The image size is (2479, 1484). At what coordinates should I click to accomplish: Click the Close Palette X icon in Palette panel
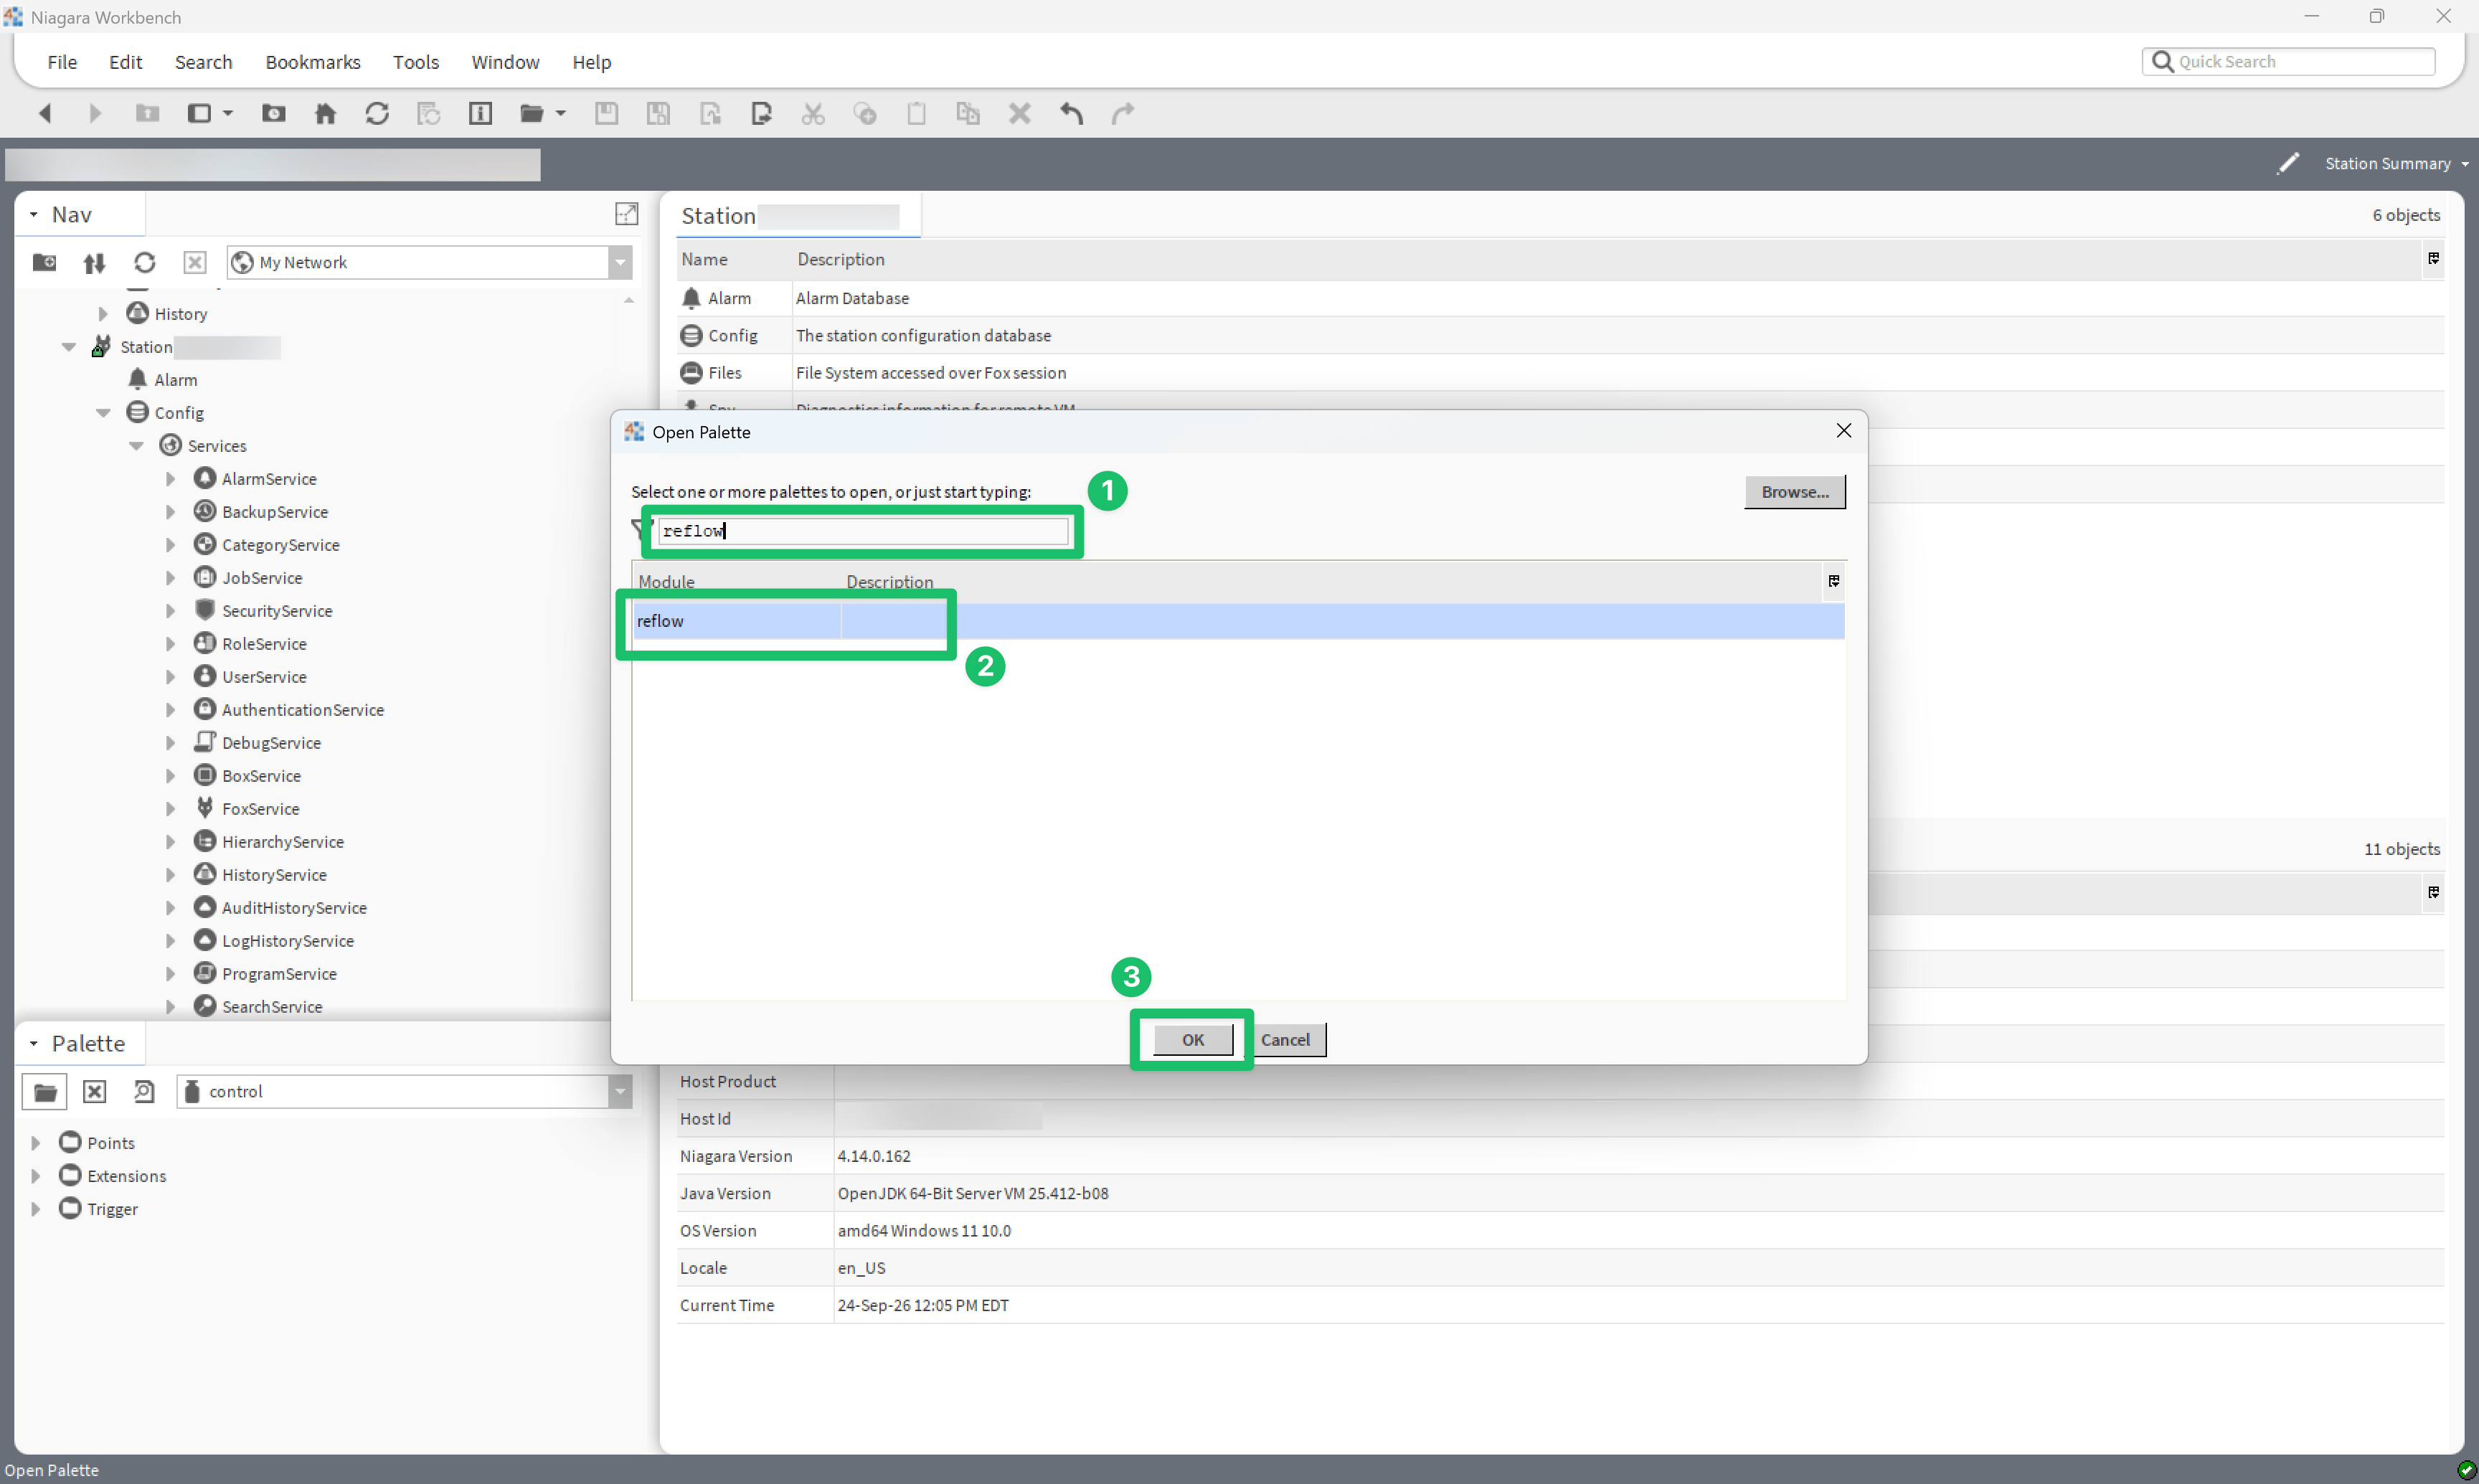tap(94, 1092)
